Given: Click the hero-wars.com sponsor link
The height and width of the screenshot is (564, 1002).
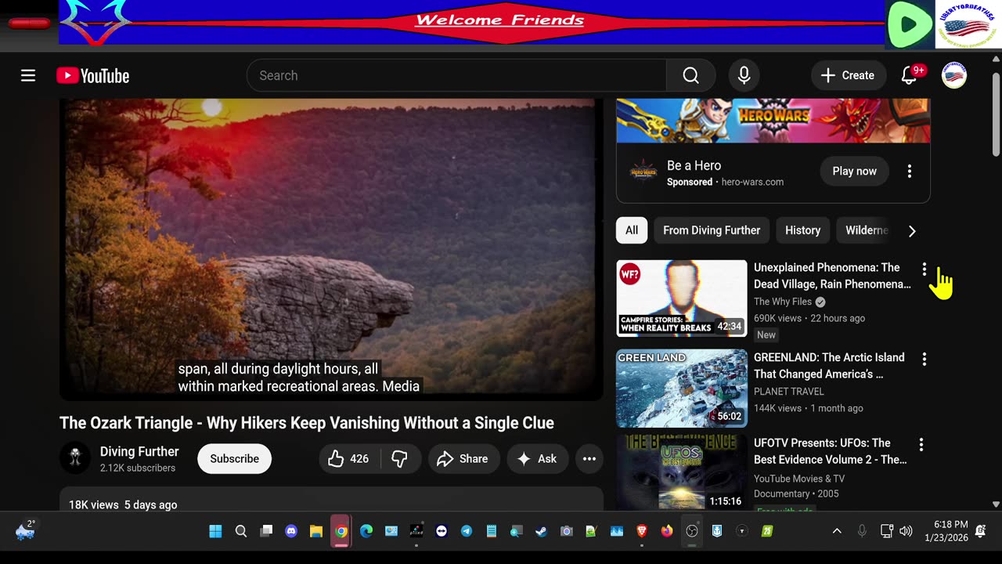Looking at the screenshot, I should [752, 183].
